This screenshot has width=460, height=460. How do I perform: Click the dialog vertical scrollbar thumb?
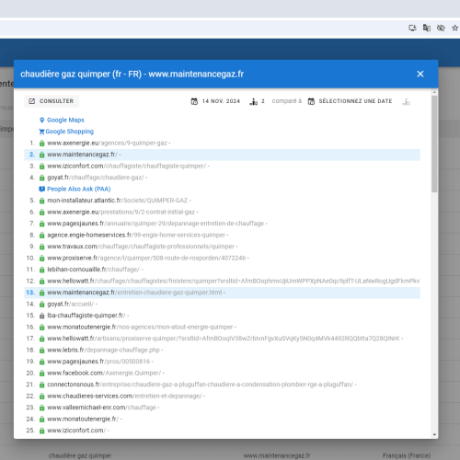click(434, 144)
